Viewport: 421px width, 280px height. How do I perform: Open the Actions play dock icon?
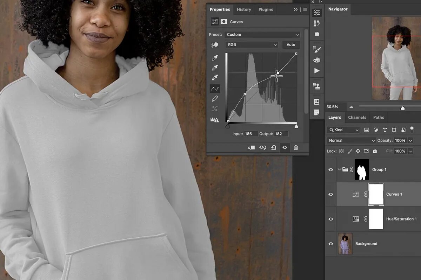click(317, 71)
